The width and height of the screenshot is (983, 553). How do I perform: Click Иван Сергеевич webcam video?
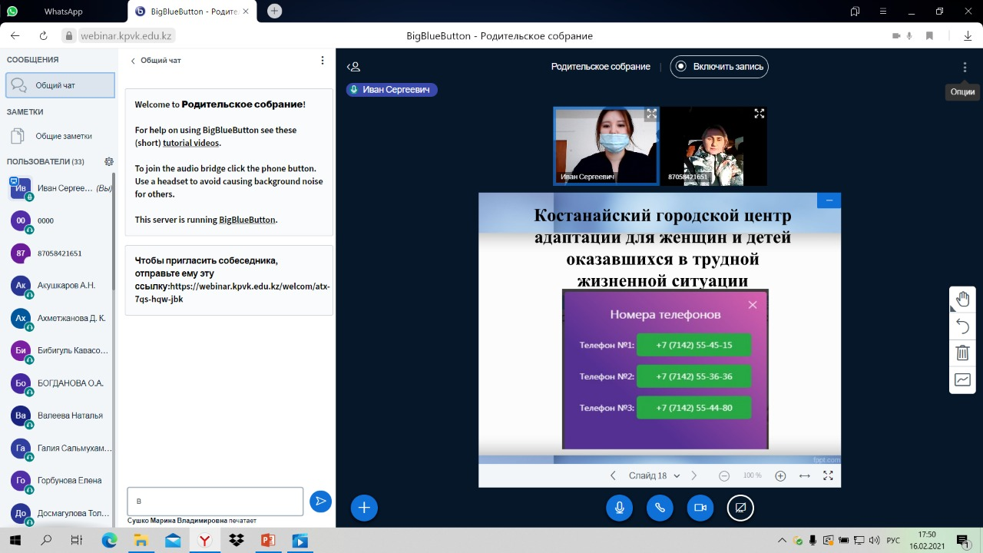(607, 146)
